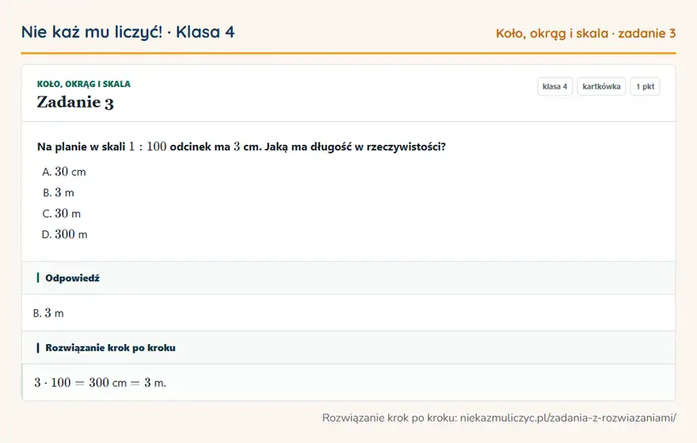697x443 pixels.
Task: Click the 'kartkówka' tag
Action: click(601, 86)
